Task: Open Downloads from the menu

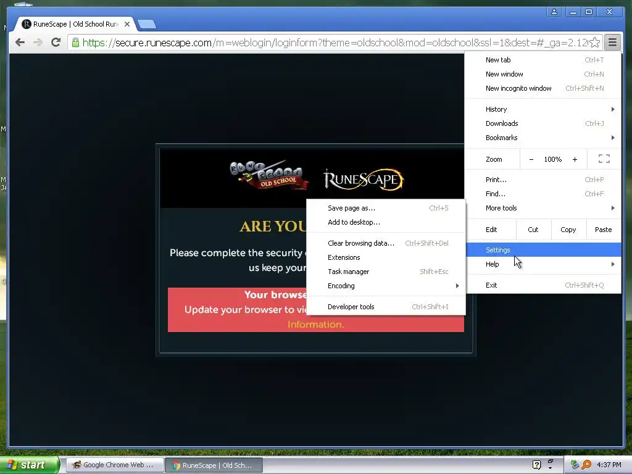Action: tap(543, 123)
